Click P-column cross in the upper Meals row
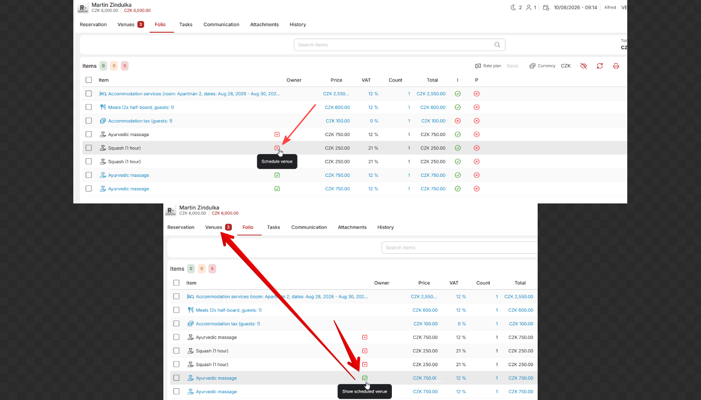 tap(477, 107)
